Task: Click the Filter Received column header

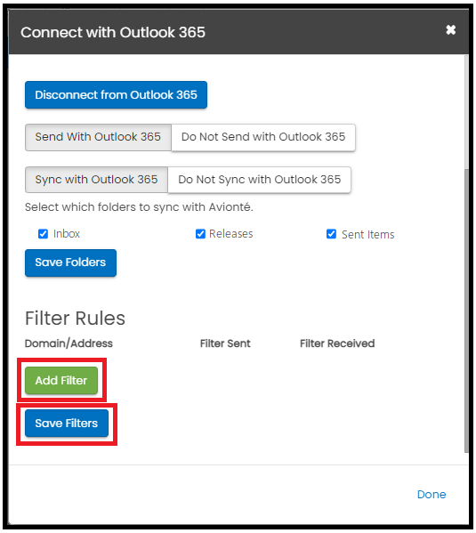Action: click(337, 343)
